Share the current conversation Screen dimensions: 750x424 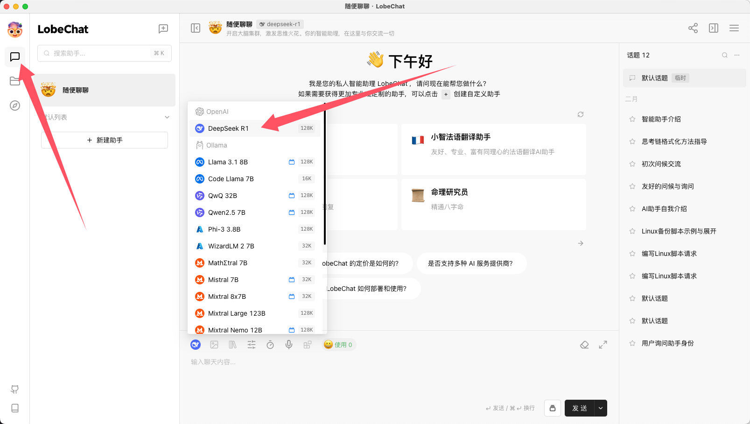[693, 28]
